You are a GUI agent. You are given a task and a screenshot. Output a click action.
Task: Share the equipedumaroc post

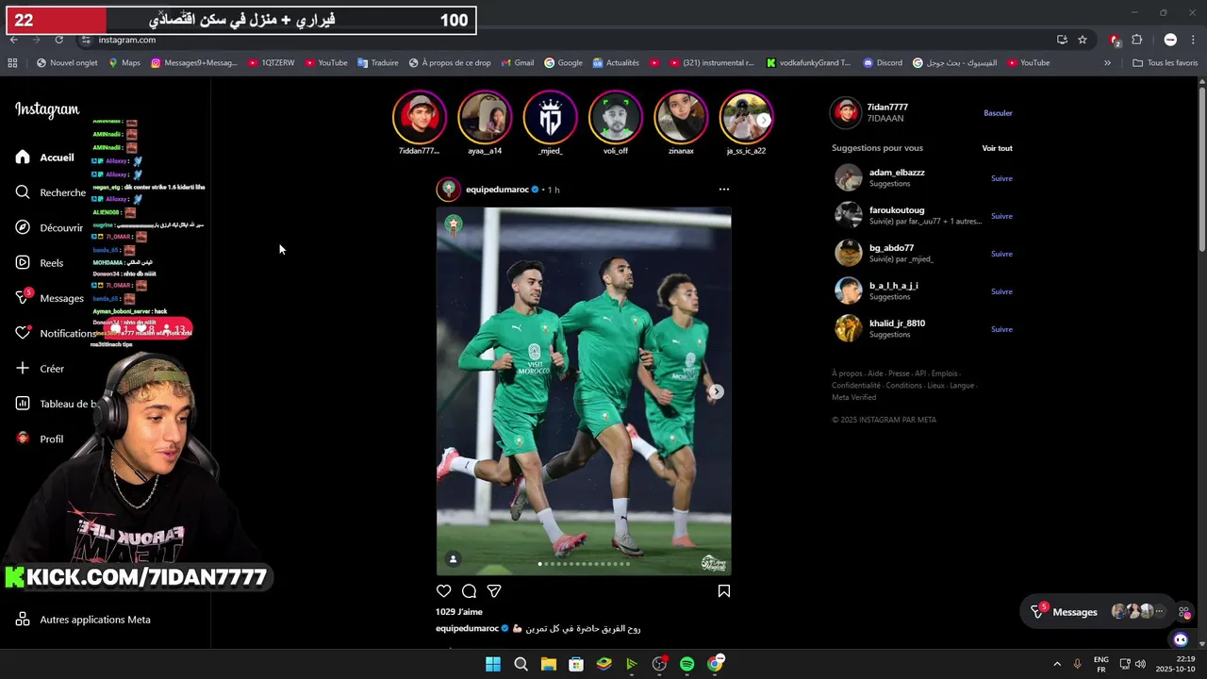[x=494, y=591]
